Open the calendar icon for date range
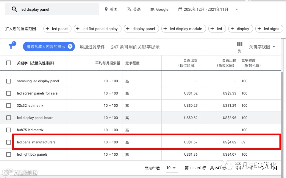 [180, 9]
